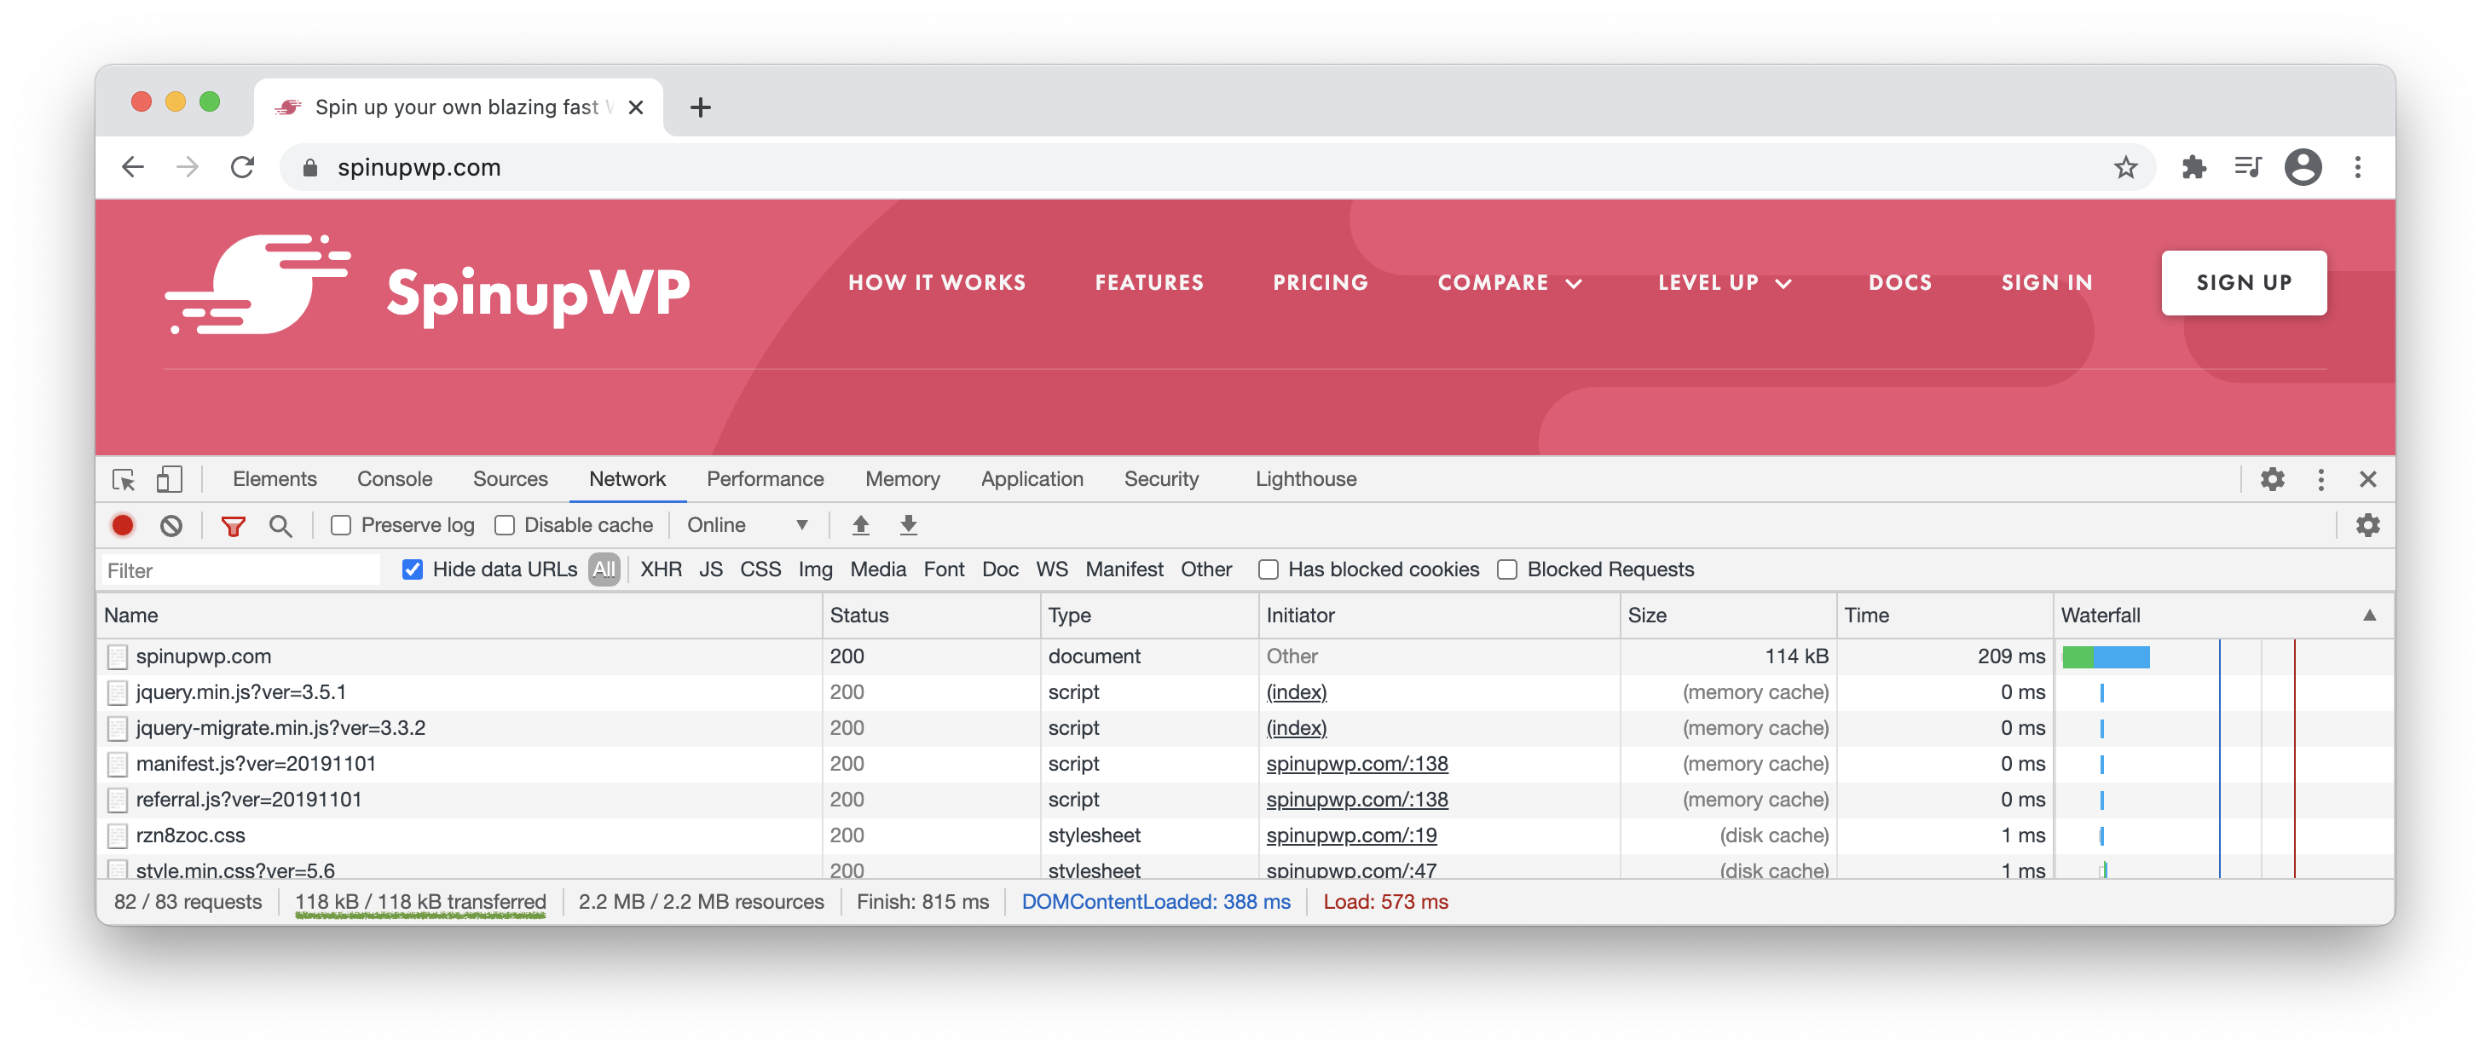Uncheck Hide data URLs
This screenshot has height=1052, width=2491.
tap(413, 569)
